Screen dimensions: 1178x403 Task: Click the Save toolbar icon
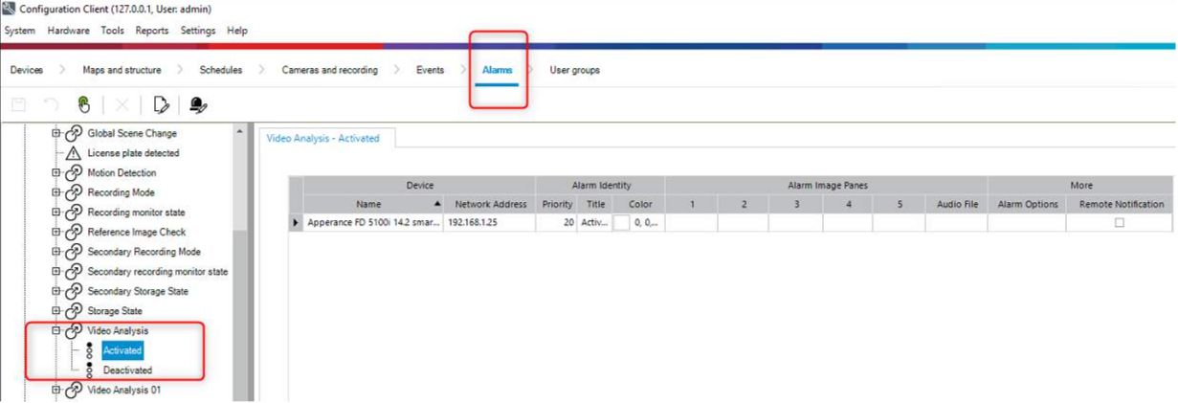click(x=18, y=105)
